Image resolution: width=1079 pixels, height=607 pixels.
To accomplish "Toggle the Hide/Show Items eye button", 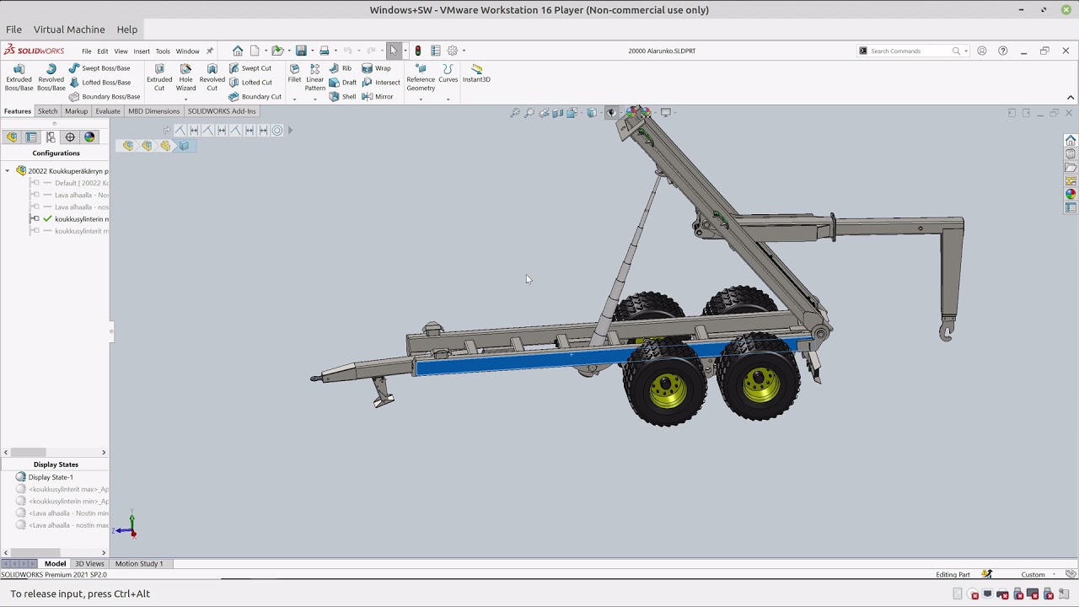I will pos(612,113).
